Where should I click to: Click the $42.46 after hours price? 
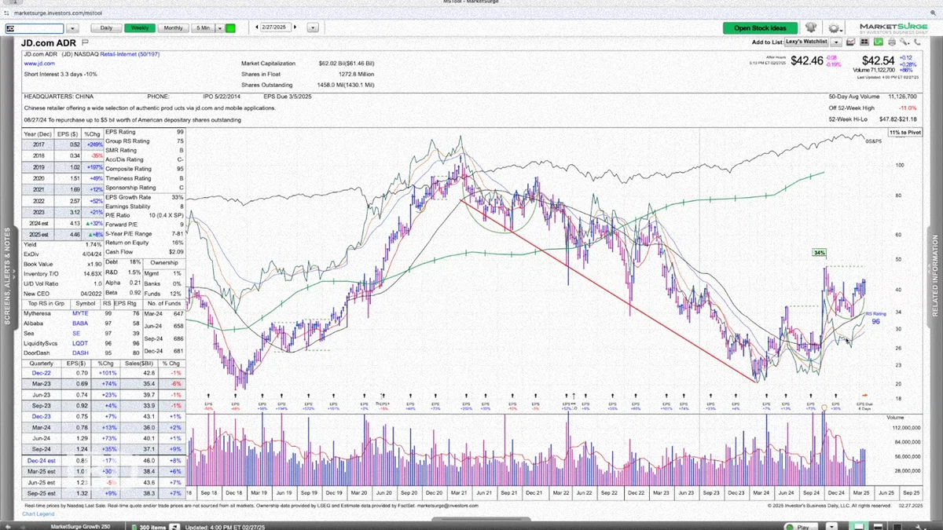807,60
